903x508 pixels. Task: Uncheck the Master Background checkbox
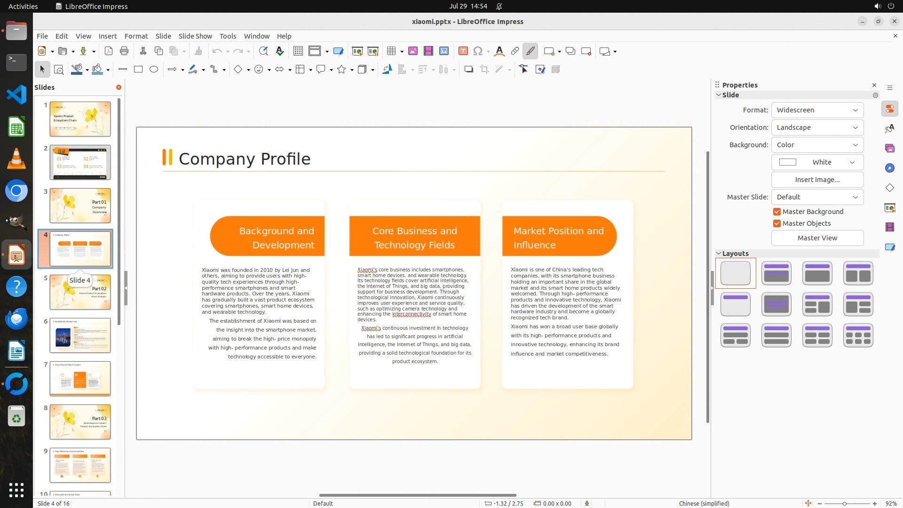(777, 212)
